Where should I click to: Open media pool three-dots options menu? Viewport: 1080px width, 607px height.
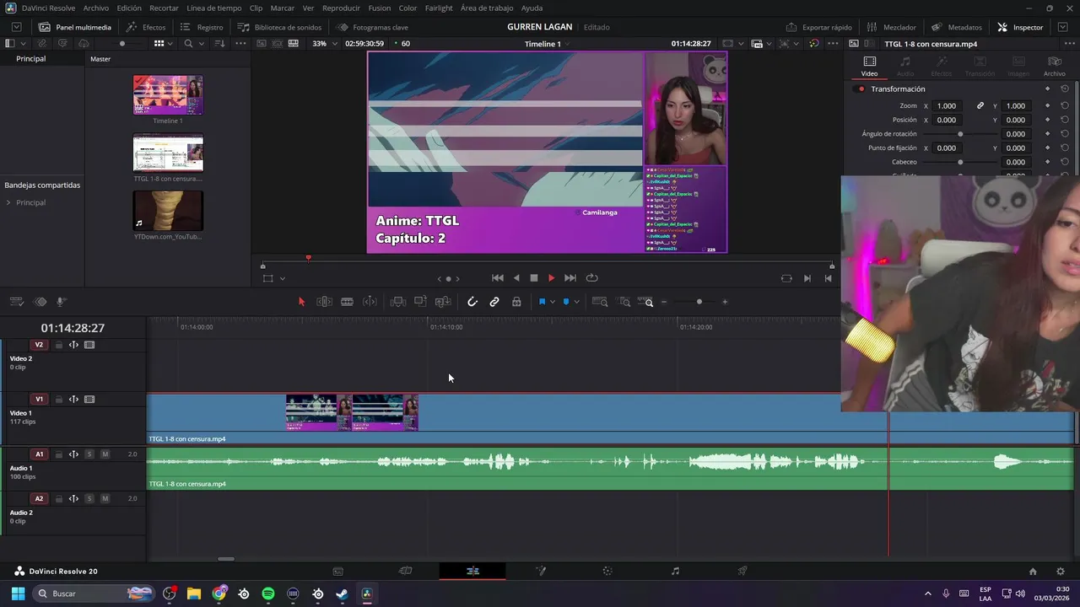(240, 43)
